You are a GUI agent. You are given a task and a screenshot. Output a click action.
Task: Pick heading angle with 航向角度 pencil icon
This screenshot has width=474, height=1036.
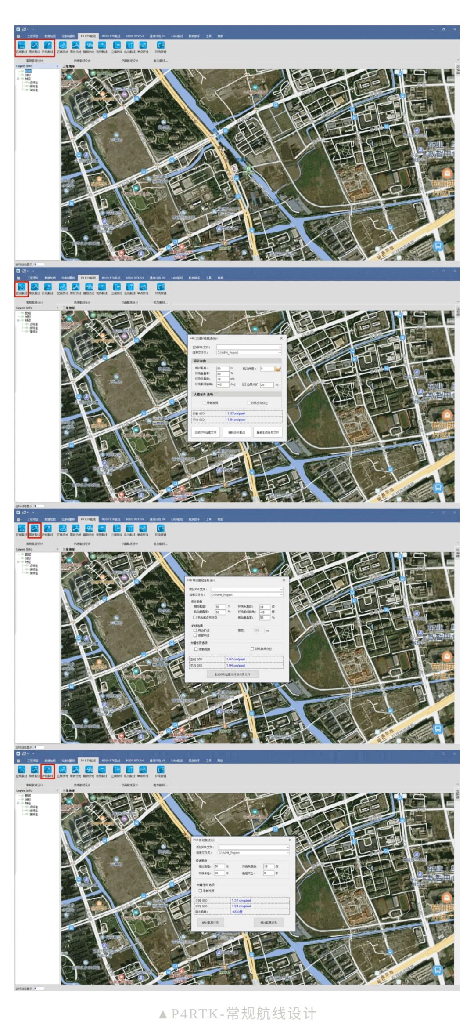(277, 369)
